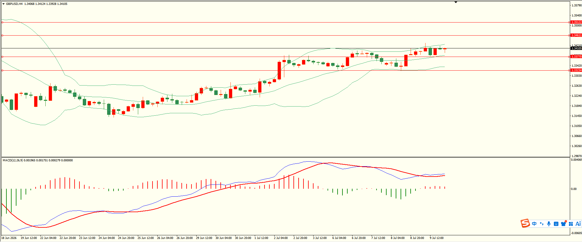
Task: Open the Ai assistant in the IME bar
Action: pyautogui.click(x=578, y=224)
